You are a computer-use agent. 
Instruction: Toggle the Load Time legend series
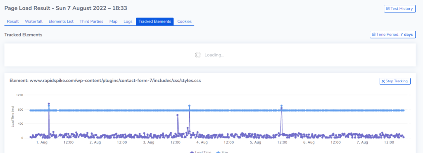[200, 152]
